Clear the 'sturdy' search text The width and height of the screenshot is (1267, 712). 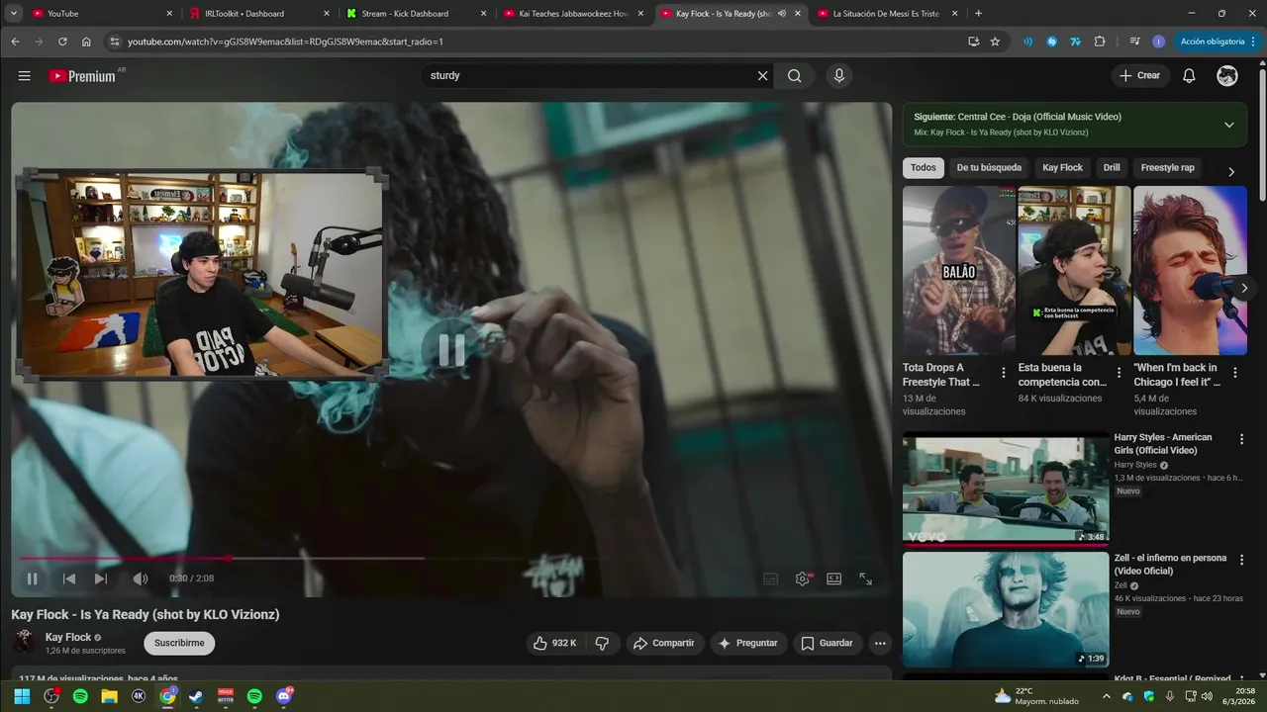(x=762, y=76)
